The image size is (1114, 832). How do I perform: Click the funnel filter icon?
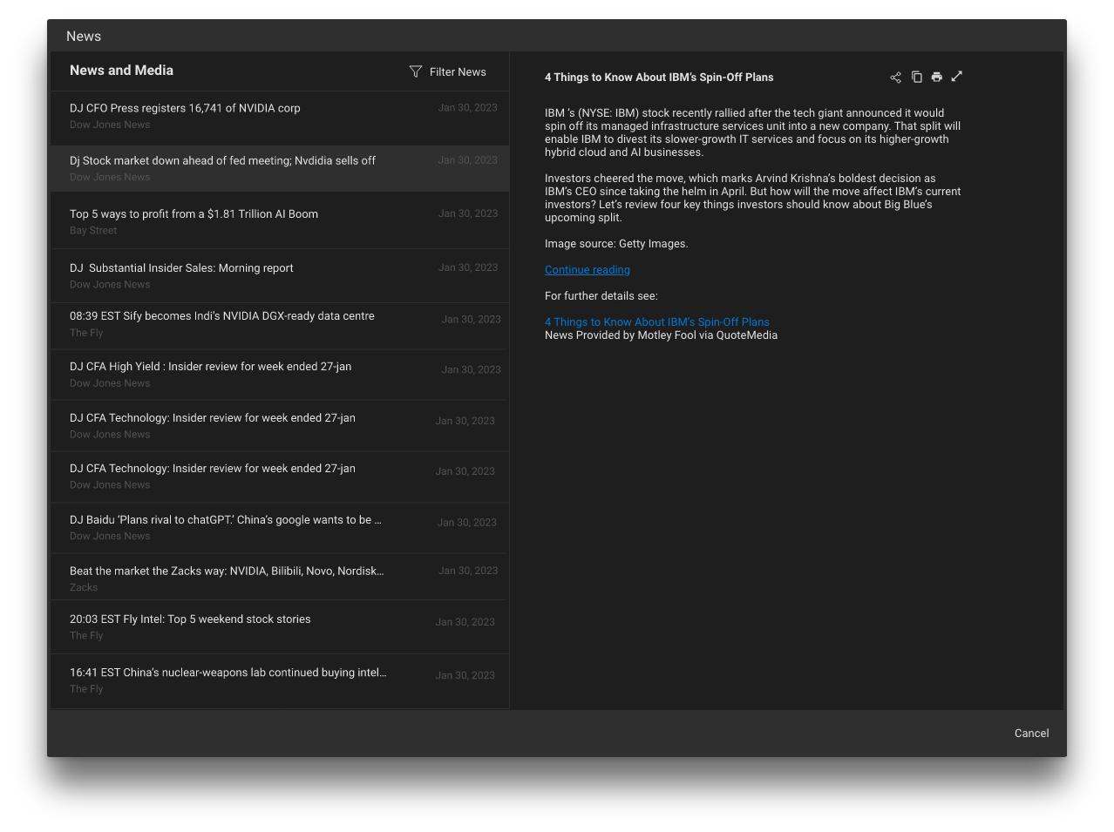tap(416, 72)
